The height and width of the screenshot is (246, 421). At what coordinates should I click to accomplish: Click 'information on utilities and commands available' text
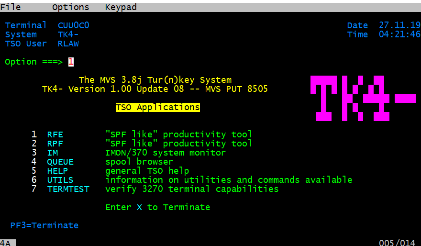(229, 180)
